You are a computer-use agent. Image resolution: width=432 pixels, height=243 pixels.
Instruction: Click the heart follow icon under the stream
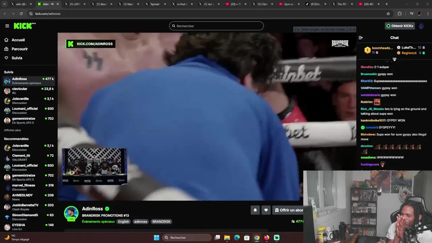pos(266,210)
